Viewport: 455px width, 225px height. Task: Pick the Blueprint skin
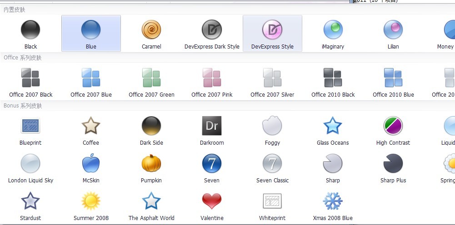(30, 126)
